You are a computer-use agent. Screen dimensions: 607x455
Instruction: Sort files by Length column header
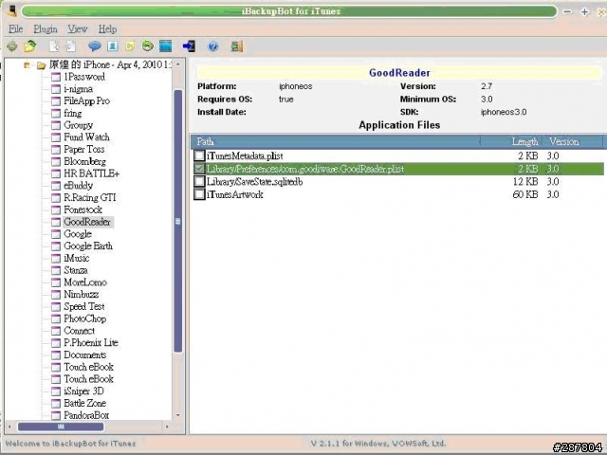click(x=512, y=141)
